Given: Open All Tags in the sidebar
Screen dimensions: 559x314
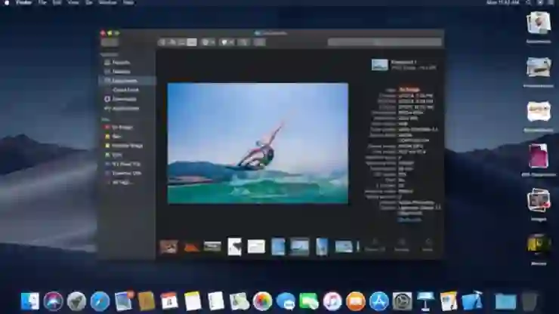Looking at the screenshot, I should pyautogui.click(x=127, y=183).
